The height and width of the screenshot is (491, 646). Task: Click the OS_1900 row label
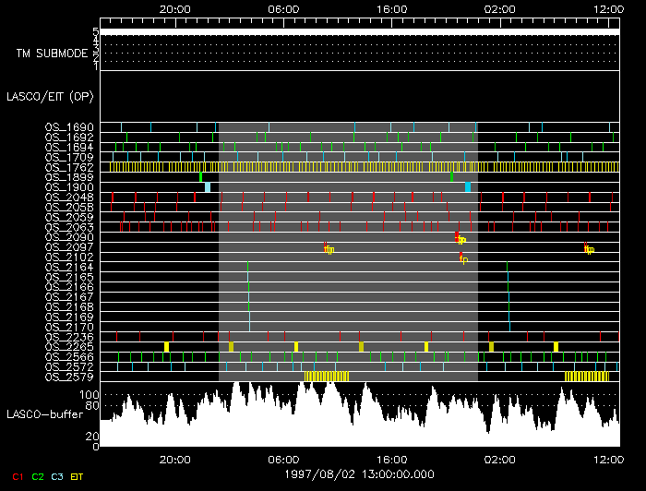click(x=69, y=187)
